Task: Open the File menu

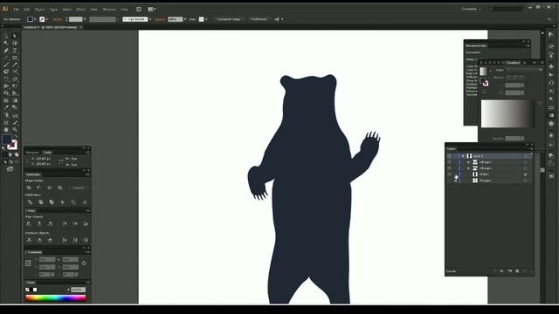Action: [x=17, y=10]
